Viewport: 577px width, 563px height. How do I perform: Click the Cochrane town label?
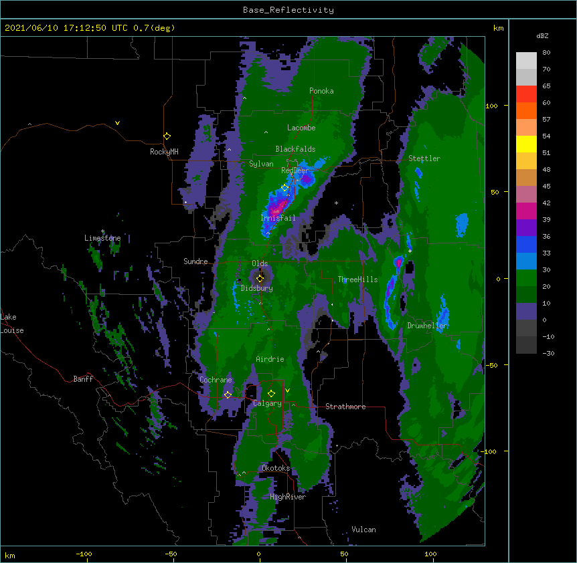coord(216,380)
